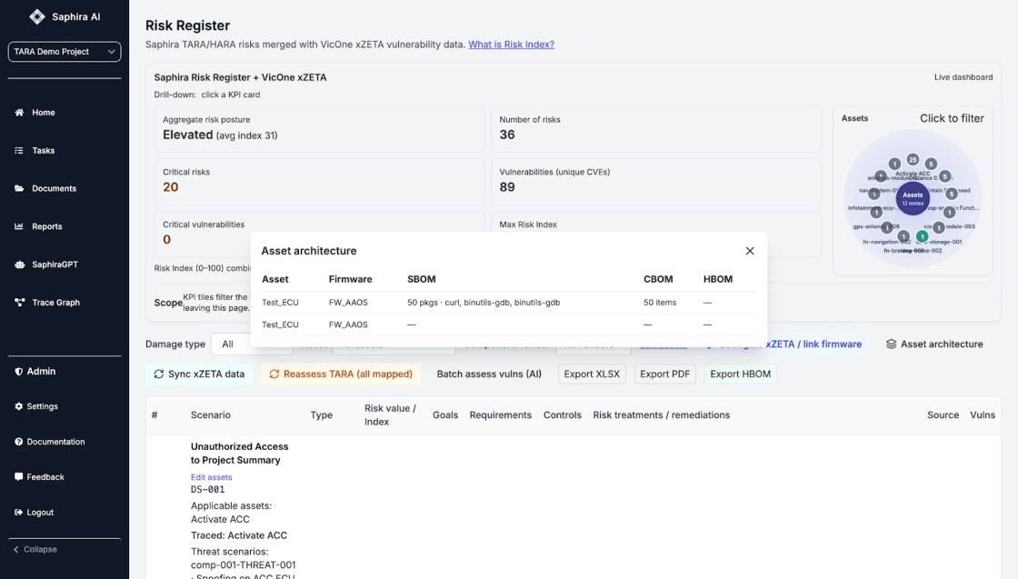This screenshot has height=579, width=1018.
Task: Open the Settings gear item
Action: (x=19, y=407)
